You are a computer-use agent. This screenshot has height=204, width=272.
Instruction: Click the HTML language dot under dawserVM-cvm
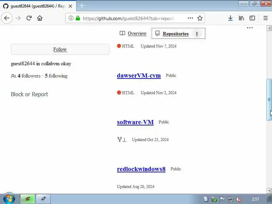click(x=119, y=92)
